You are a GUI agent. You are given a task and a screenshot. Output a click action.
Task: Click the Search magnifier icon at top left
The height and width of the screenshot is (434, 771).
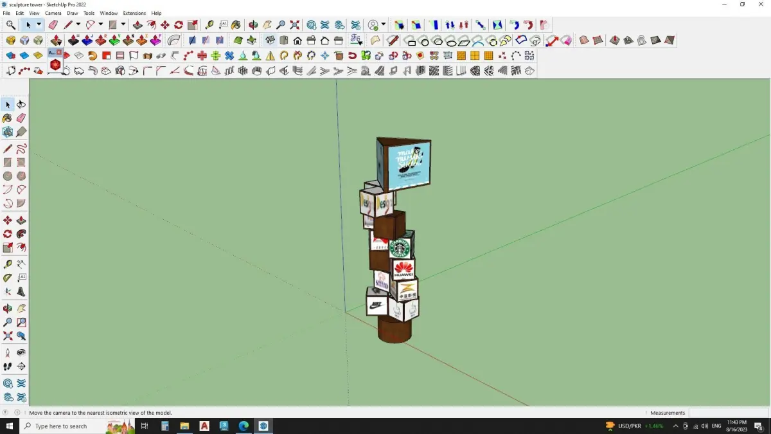[11, 25]
